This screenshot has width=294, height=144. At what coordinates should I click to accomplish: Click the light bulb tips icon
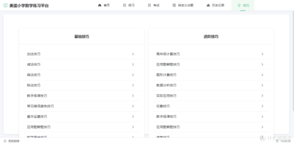coord(239,5)
